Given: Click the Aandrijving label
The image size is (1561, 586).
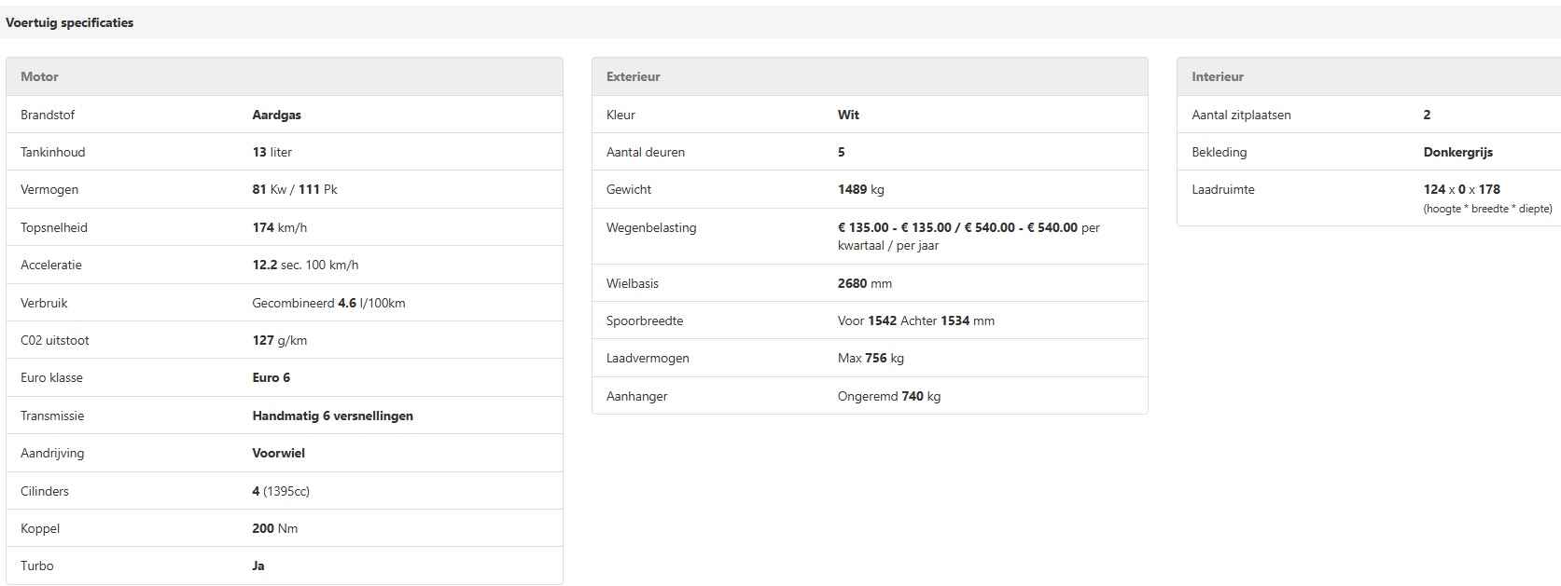Looking at the screenshot, I should point(52,453).
